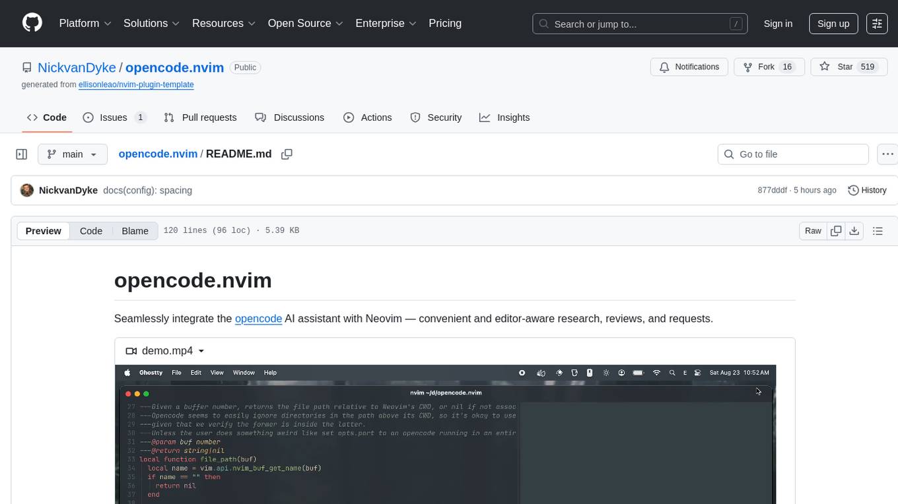Open the opencode hyperlink in description

pyautogui.click(x=259, y=319)
